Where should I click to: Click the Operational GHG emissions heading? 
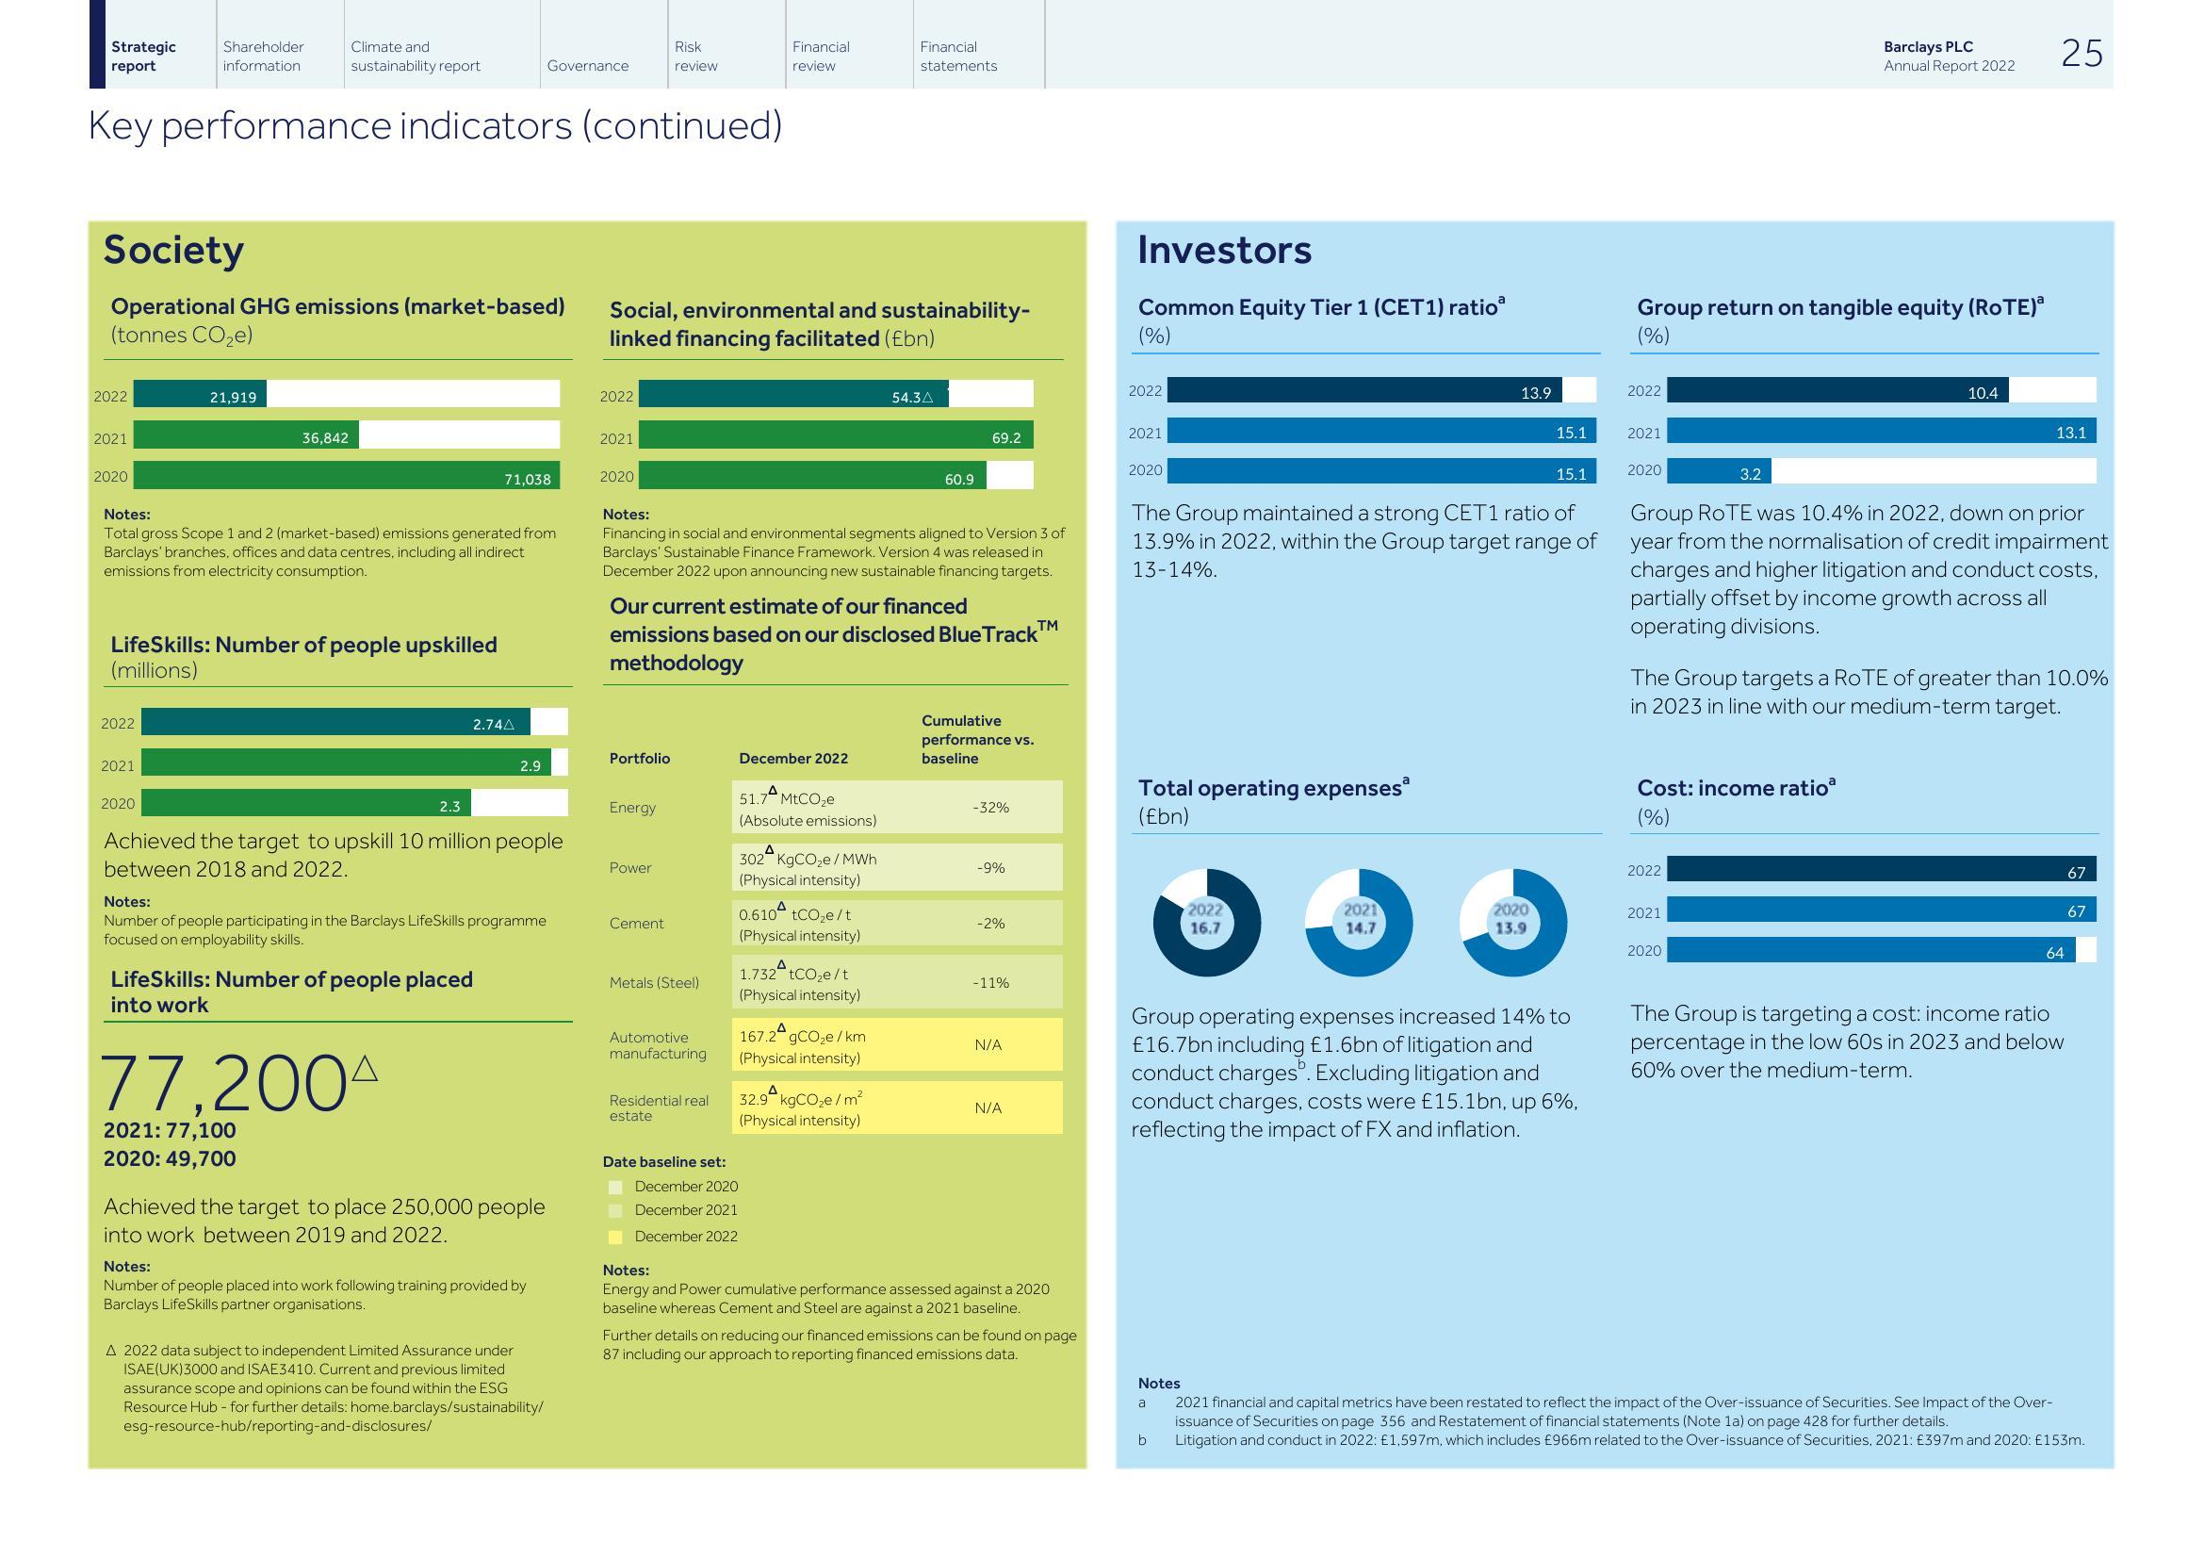338,306
